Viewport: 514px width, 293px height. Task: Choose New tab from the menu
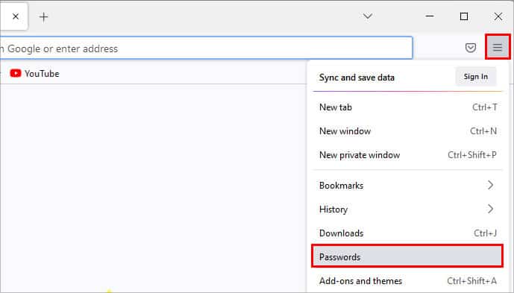pos(407,107)
